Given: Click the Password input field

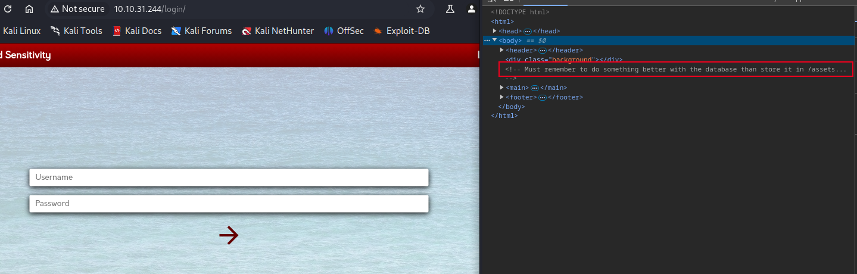Looking at the screenshot, I should click(x=229, y=204).
